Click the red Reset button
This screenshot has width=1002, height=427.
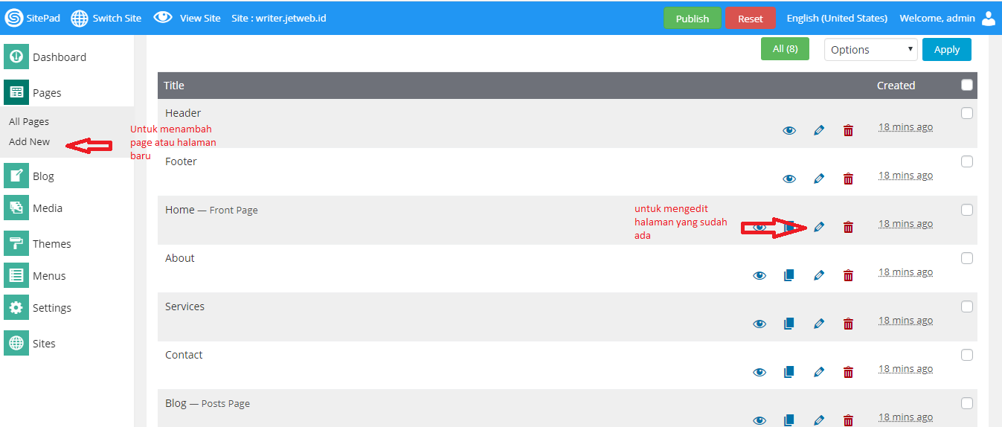(x=751, y=19)
